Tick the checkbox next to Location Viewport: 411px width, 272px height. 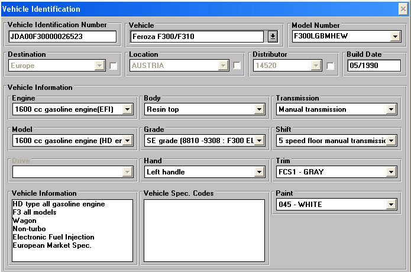[x=237, y=66]
